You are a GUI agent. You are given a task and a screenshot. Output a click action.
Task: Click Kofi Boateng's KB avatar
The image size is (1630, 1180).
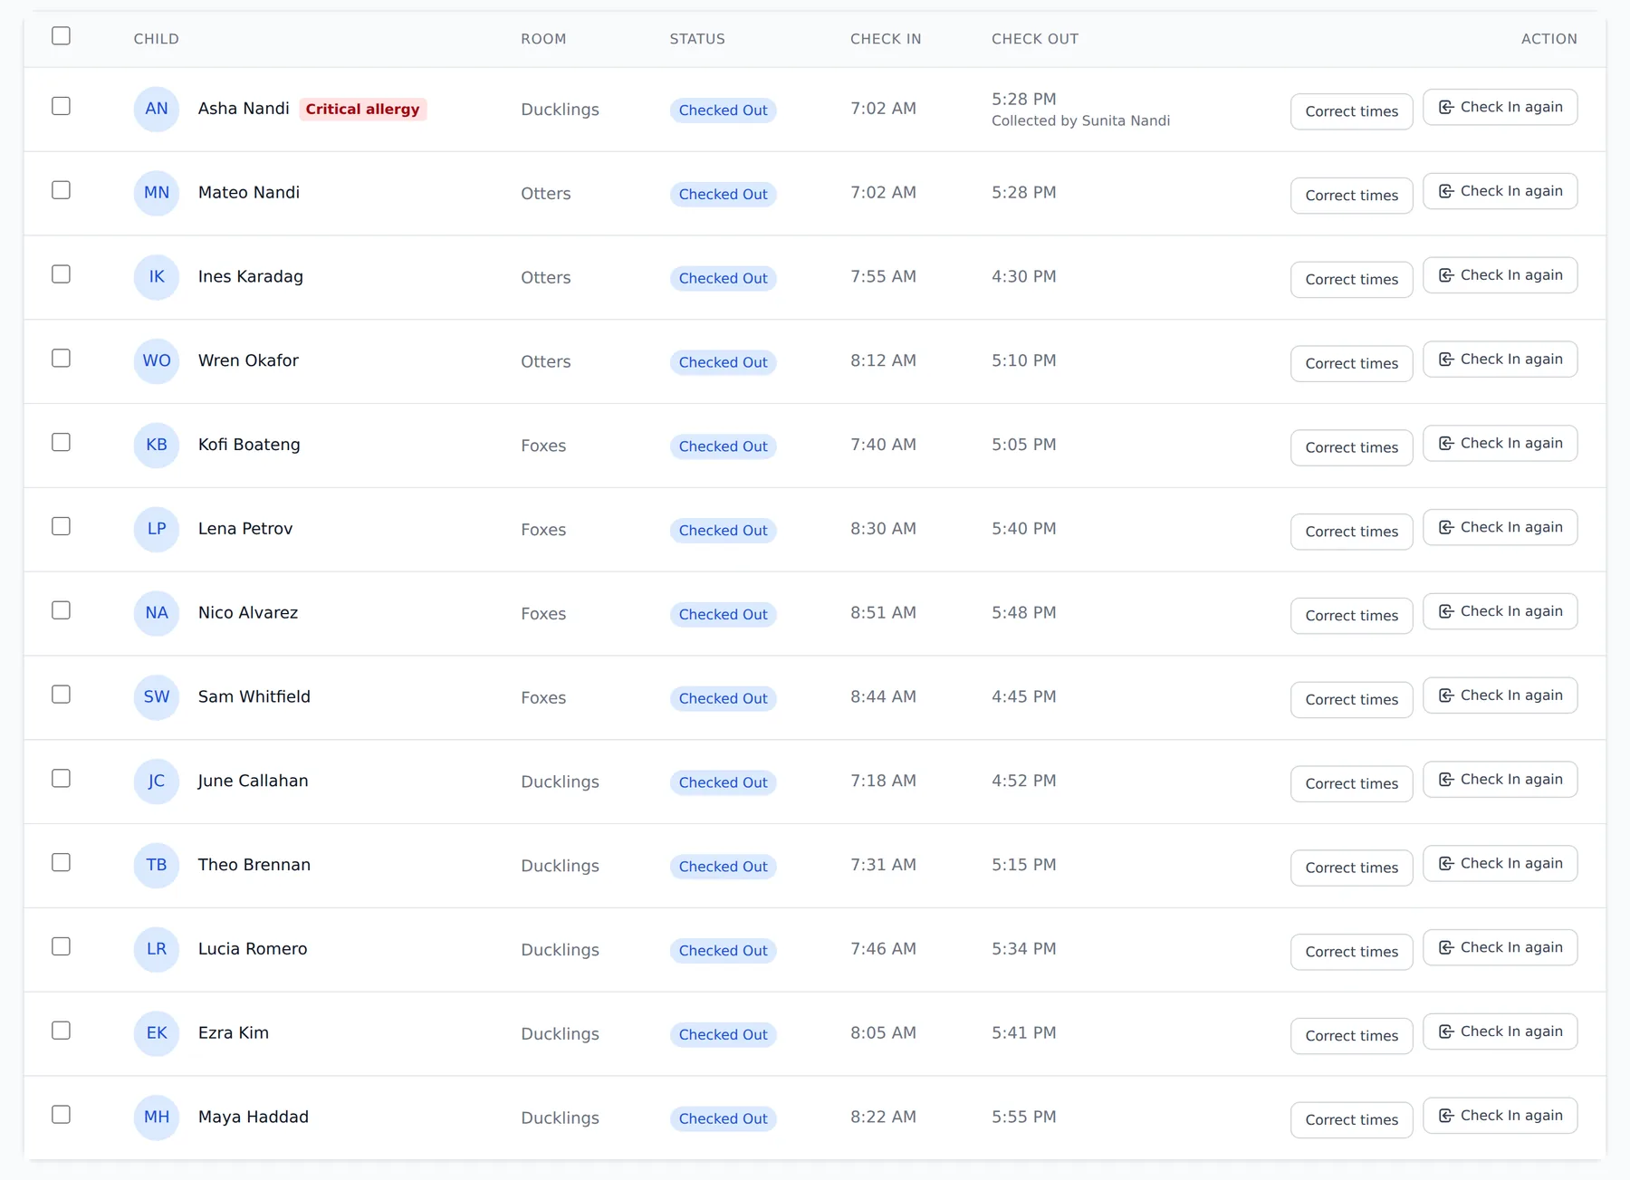coord(157,445)
